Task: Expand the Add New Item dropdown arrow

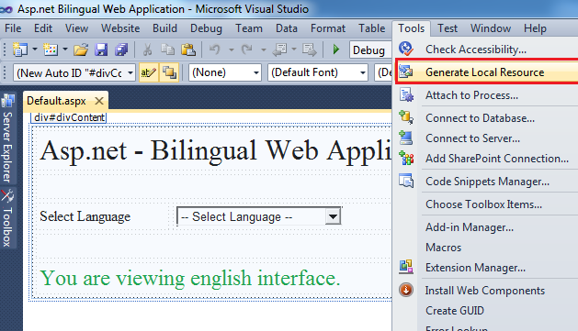Action: coord(65,50)
